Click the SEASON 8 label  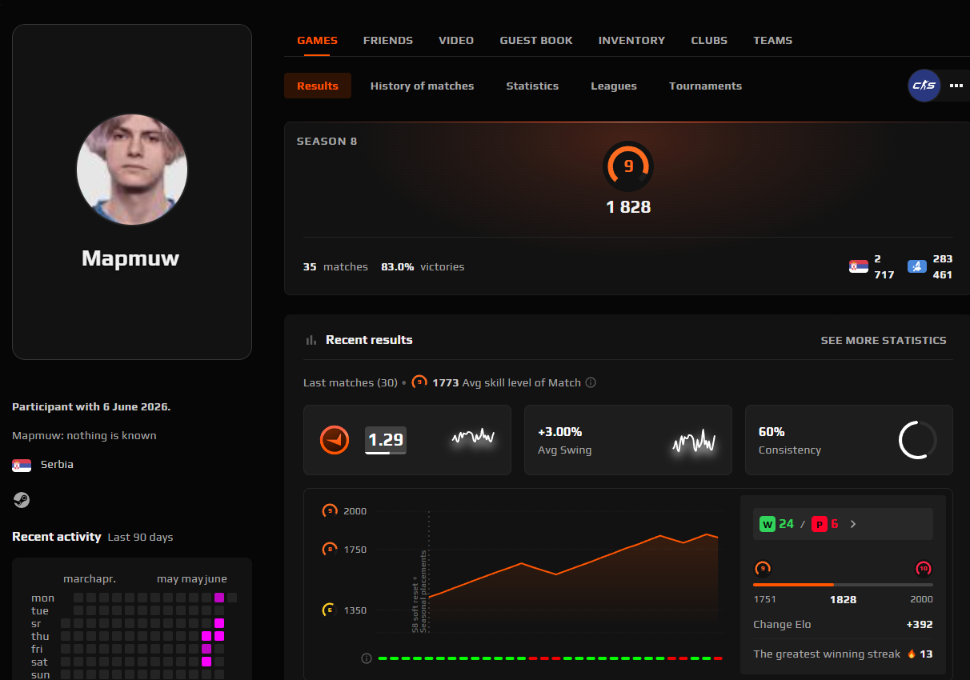(327, 142)
